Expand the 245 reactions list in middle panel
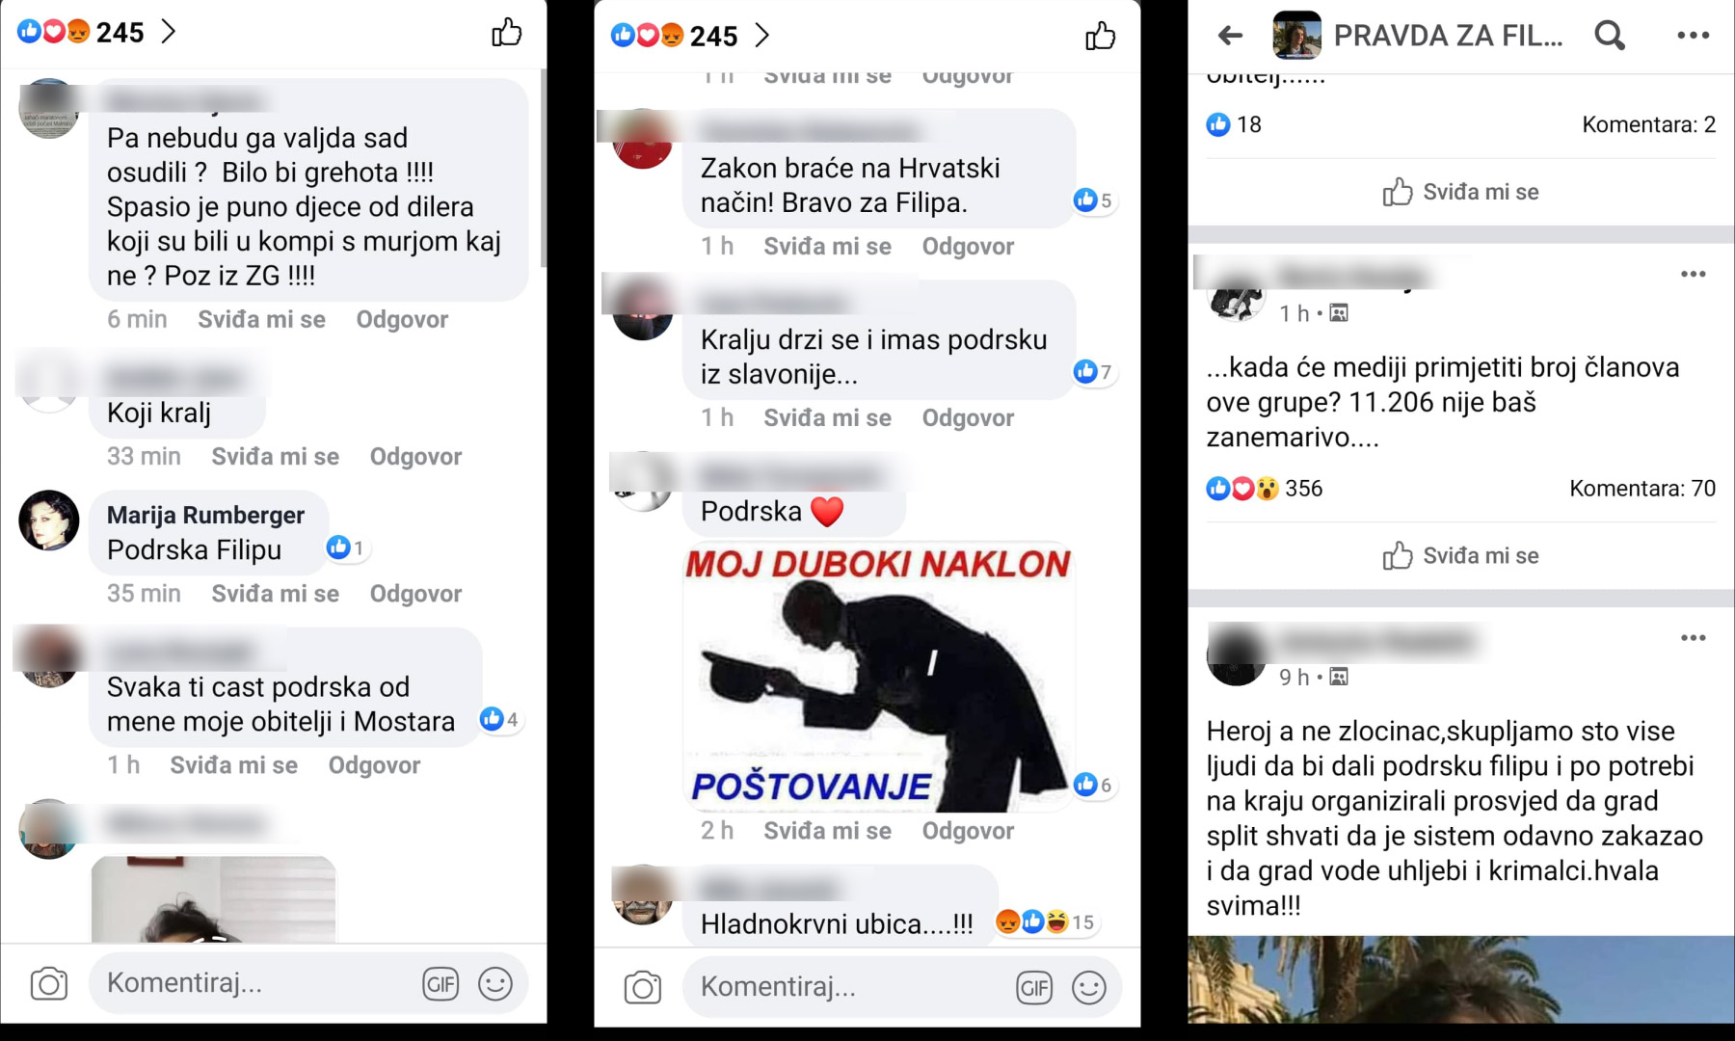Image resolution: width=1735 pixels, height=1041 pixels. (x=691, y=36)
